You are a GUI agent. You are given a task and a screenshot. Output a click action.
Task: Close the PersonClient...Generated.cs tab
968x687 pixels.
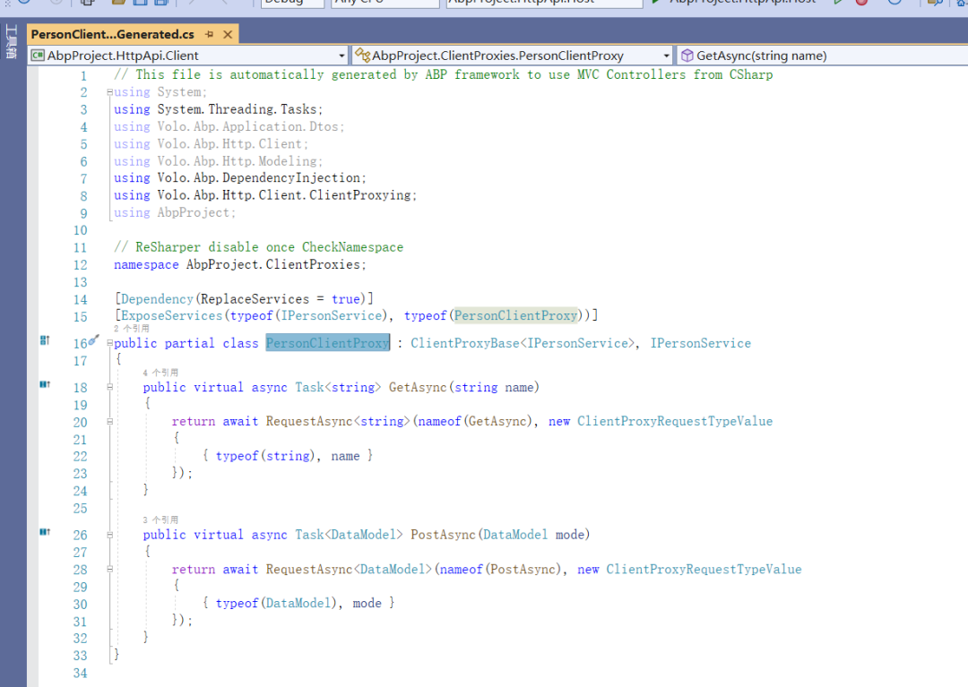[228, 35]
